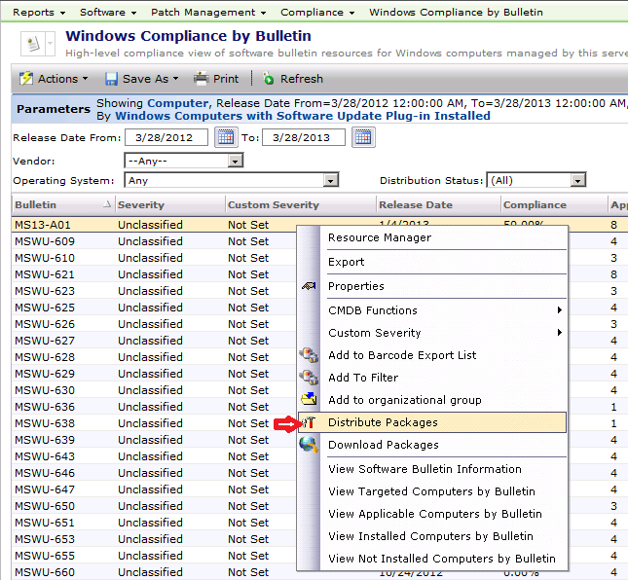Viewport: 628px width, 580px height.
Task: Click the Print printer icon
Action: pos(201,78)
